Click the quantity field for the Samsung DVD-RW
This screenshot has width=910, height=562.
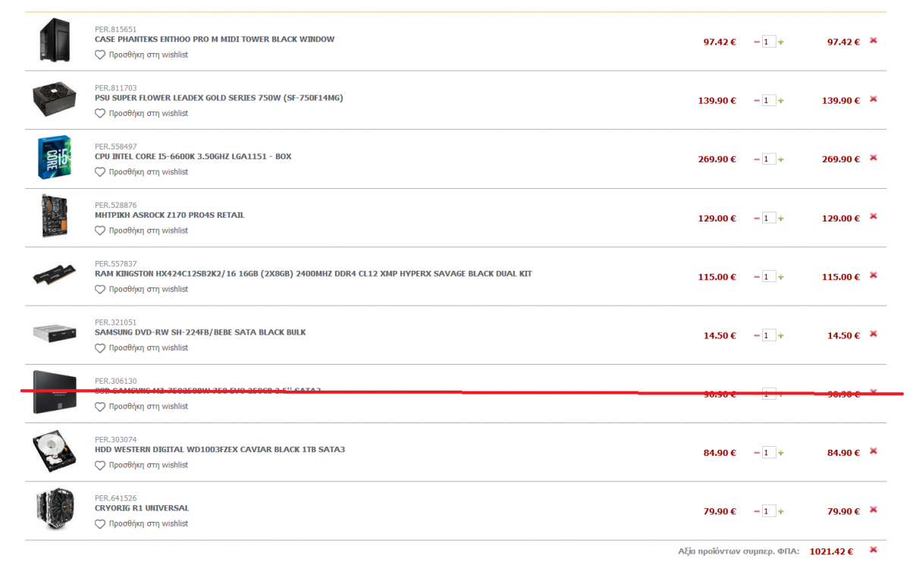coord(769,335)
